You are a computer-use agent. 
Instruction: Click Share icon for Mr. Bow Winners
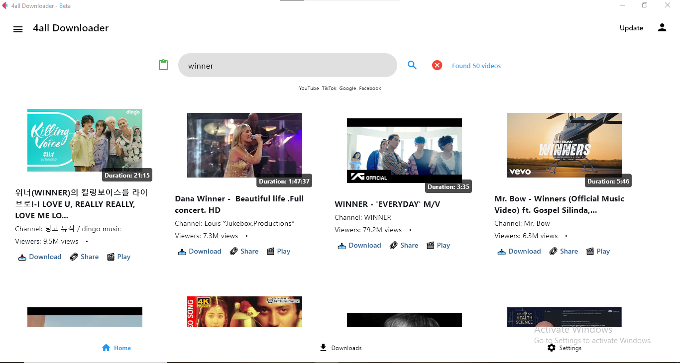[554, 252]
